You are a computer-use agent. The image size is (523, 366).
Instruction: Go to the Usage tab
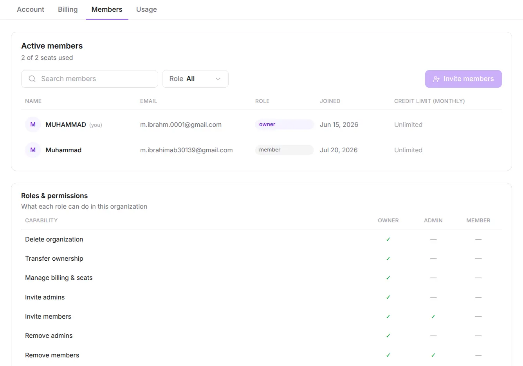(x=146, y=9)
